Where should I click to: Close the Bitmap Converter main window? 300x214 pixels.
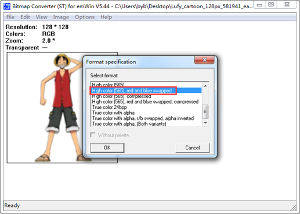[287, 5]
